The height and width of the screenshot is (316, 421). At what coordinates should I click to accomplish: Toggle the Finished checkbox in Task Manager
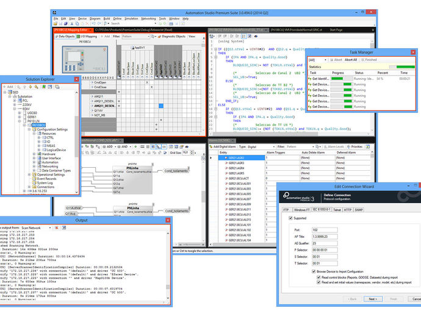coord(363,60)
